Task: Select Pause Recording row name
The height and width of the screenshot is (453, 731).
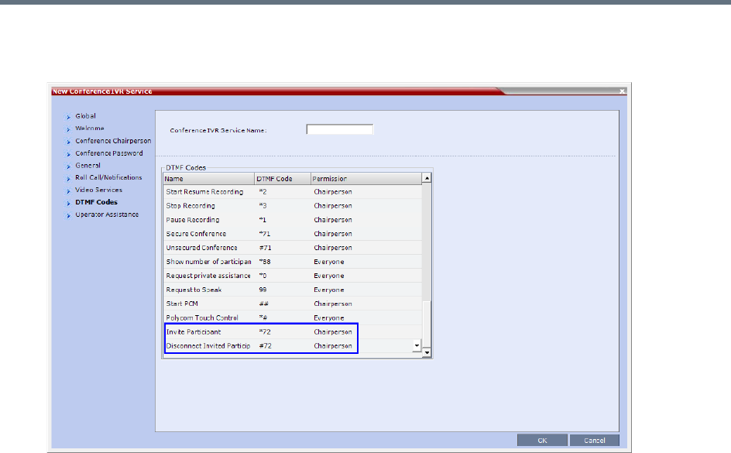Action: pos(193,219)
